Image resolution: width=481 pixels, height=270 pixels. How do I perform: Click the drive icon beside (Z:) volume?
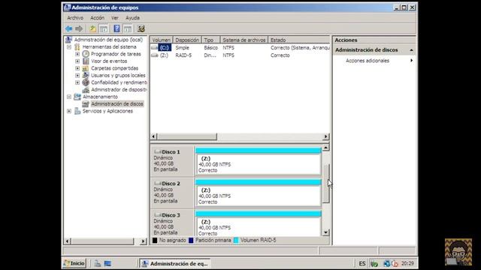tap(155, 55)
